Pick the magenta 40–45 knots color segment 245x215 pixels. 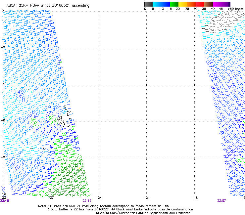click(x=217, y=4)
